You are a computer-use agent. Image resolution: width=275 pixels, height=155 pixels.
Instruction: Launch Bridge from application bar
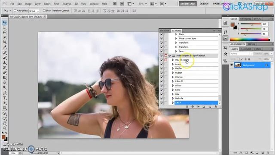point(115,4)
